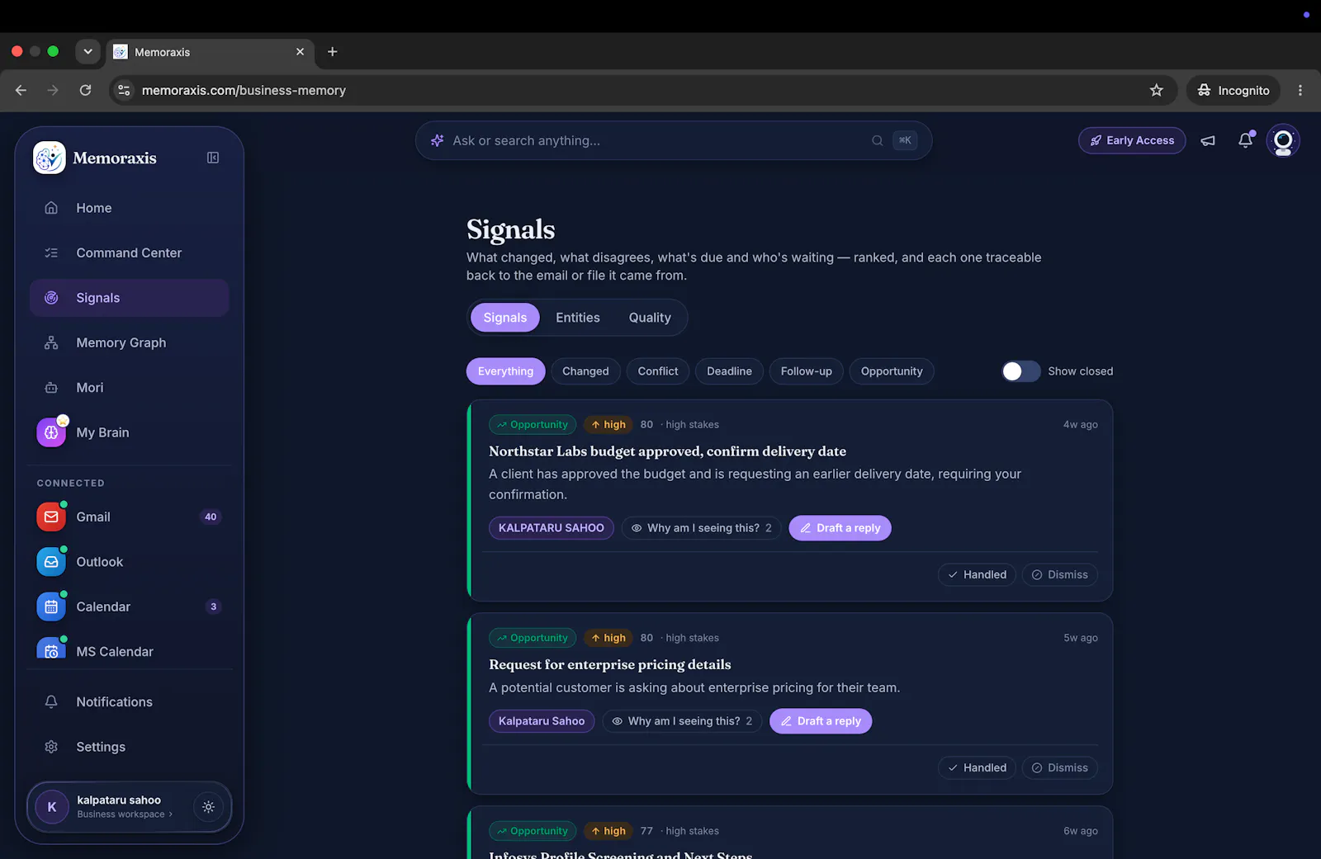This screenshot has width=1321, height=859.
Task: Open the Home page
Action: 130,208
